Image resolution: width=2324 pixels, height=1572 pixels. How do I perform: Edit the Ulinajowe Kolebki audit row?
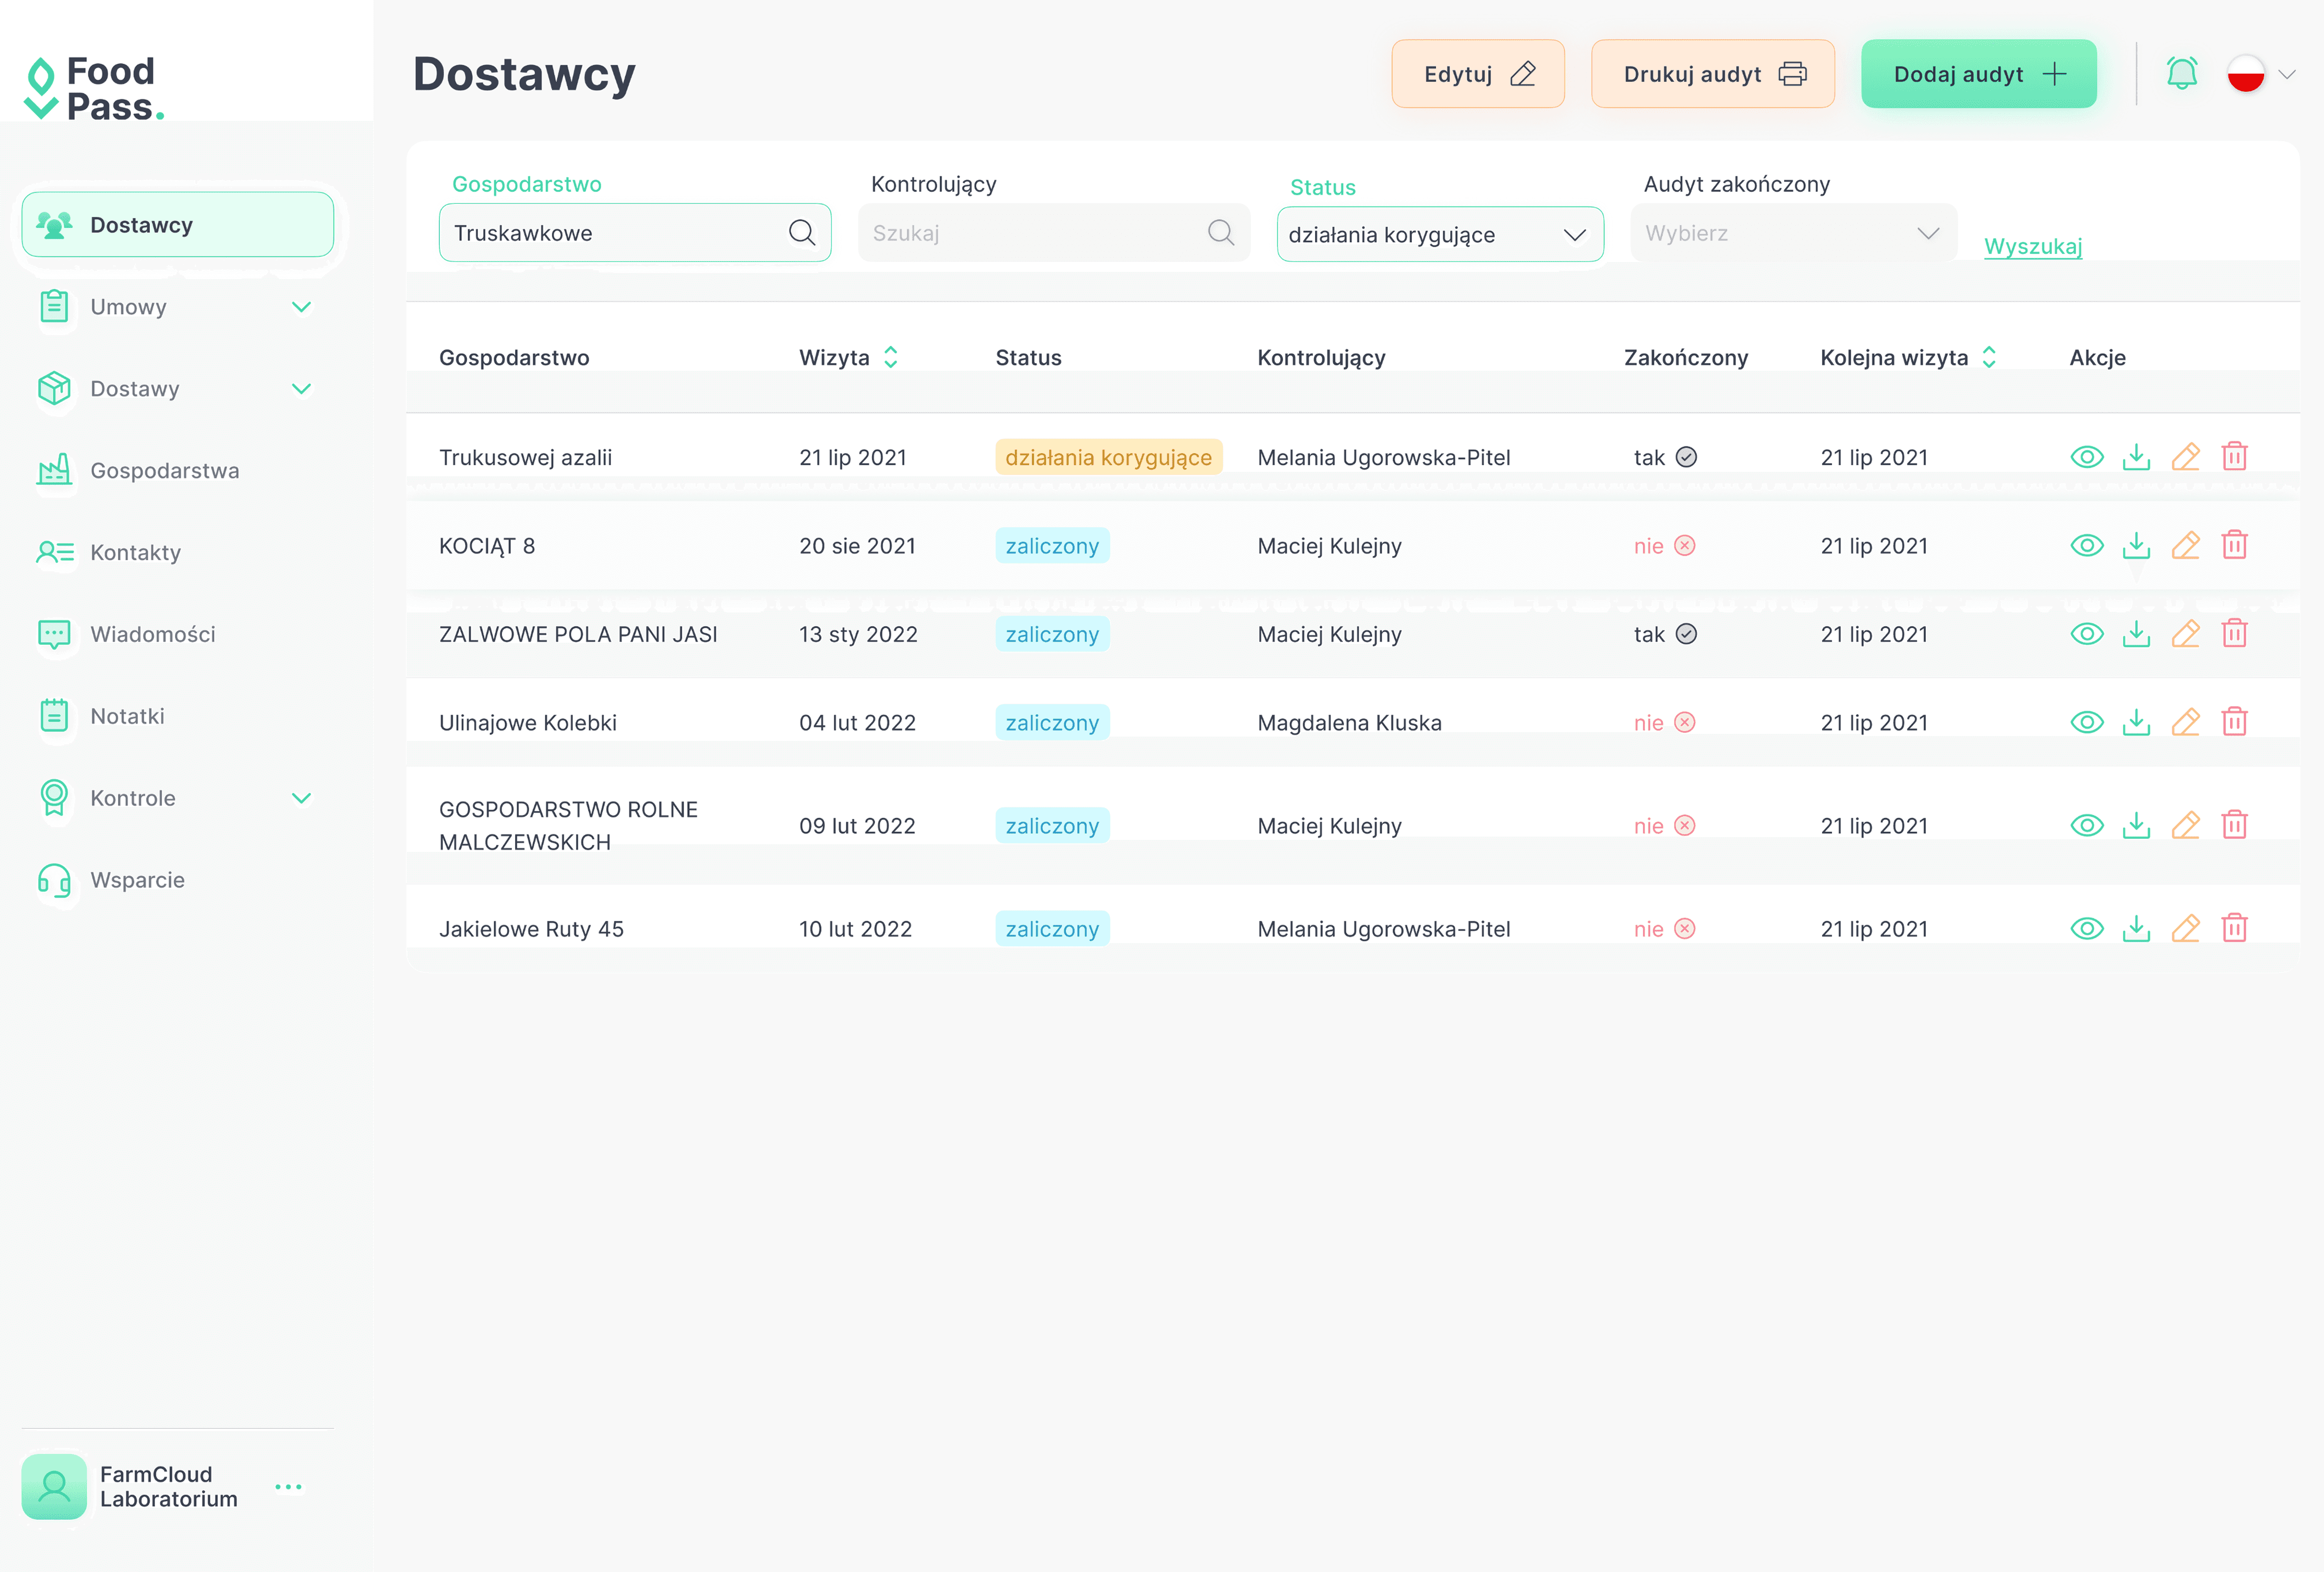[x=2185, y=722]
